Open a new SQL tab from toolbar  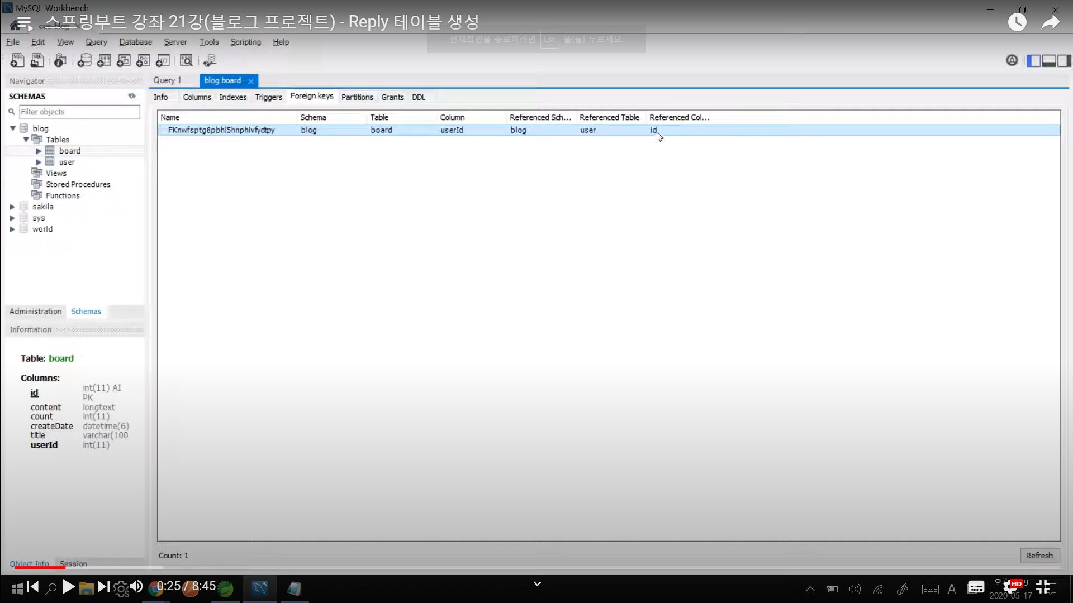(x=17, y=60)
